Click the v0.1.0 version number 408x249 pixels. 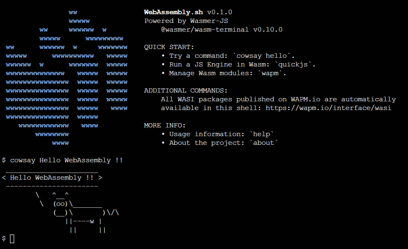[219, 12]
